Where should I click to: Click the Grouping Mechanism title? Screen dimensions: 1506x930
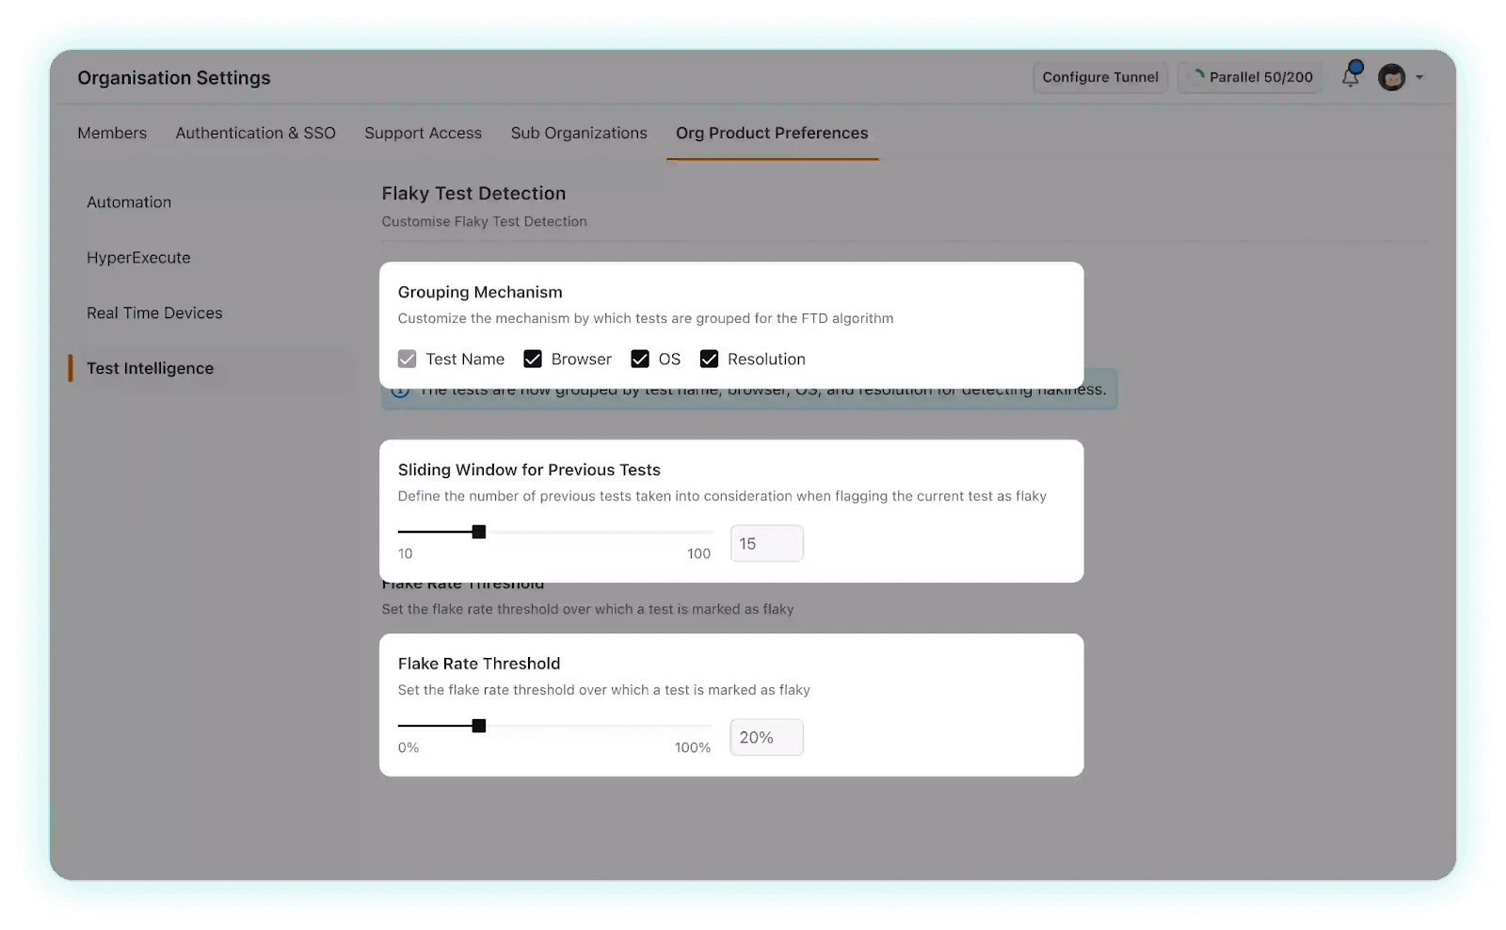point(480,292)
